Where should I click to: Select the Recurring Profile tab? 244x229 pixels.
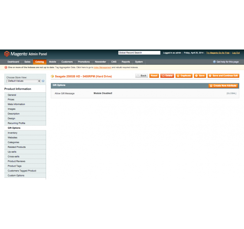[x=25, y=123]
